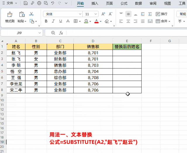The image size is (187, 153).
Task: Align text right
Action: point(136,21)
